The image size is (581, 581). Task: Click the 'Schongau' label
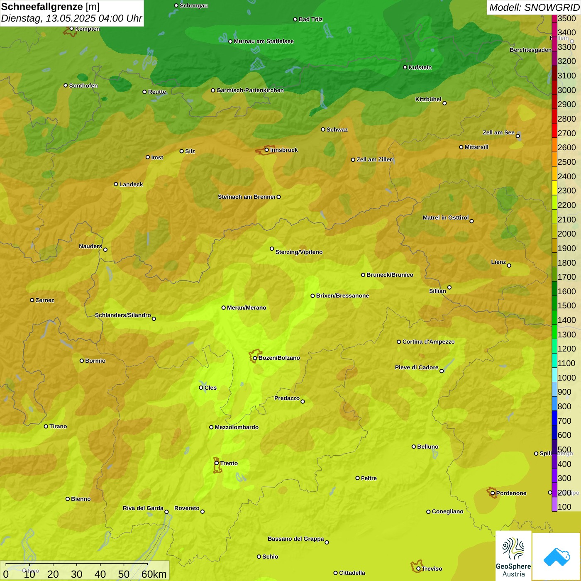[194, 5]
